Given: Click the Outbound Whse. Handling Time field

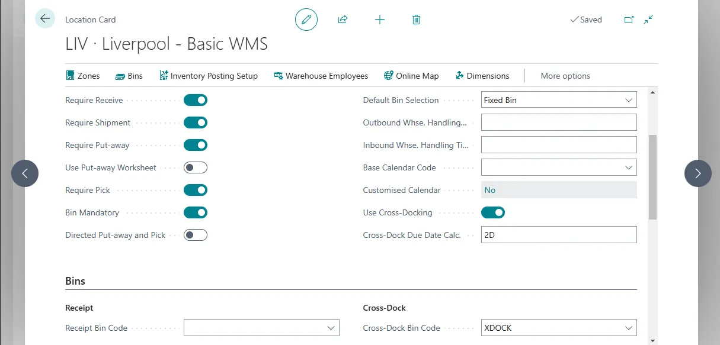Looking at the screenshot, I should (559, 122).
